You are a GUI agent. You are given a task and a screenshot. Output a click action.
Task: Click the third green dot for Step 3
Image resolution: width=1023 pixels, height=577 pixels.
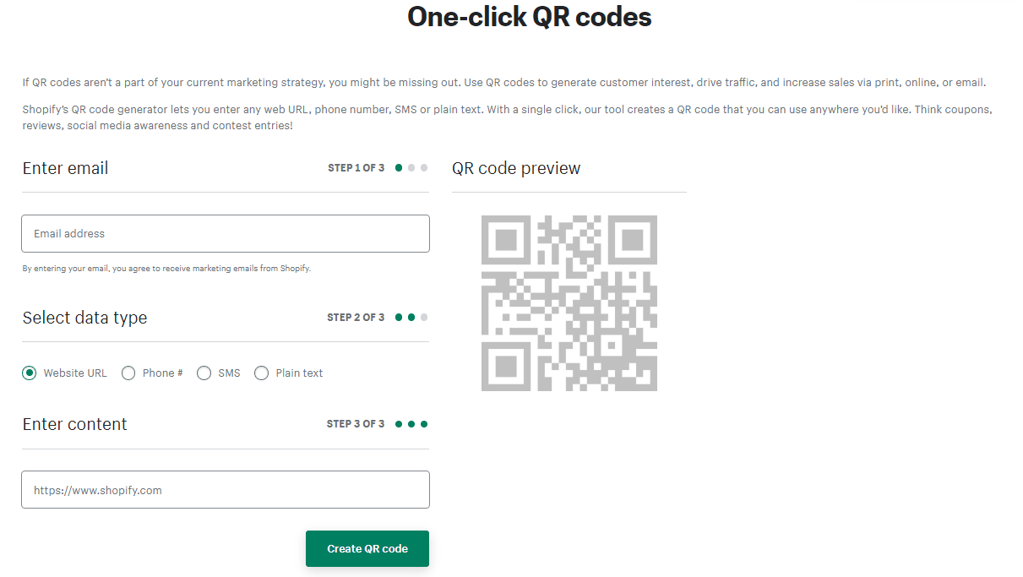click(x=423, y=423)
